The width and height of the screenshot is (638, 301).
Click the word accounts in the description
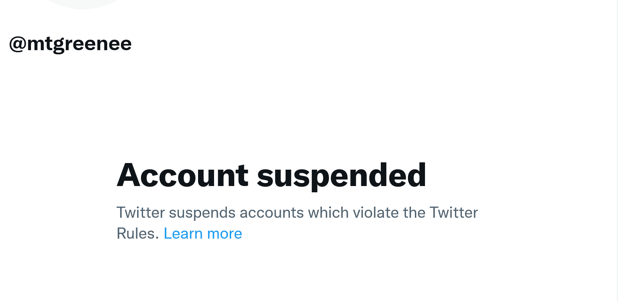point(272,213)
